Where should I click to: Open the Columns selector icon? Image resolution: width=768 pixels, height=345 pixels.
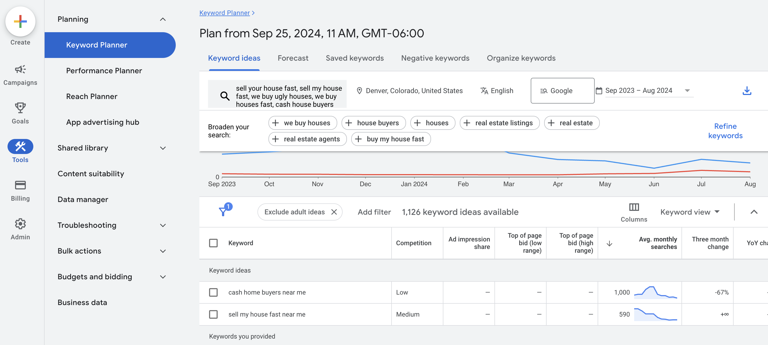(634, 207)
